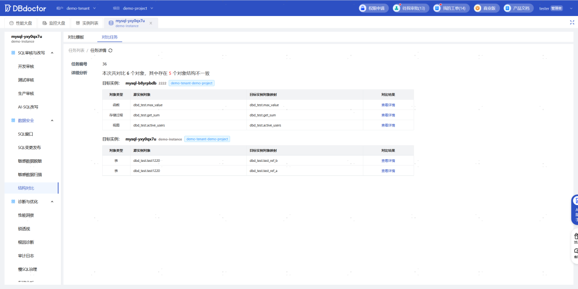Open the AI assistant floating button

575,210
